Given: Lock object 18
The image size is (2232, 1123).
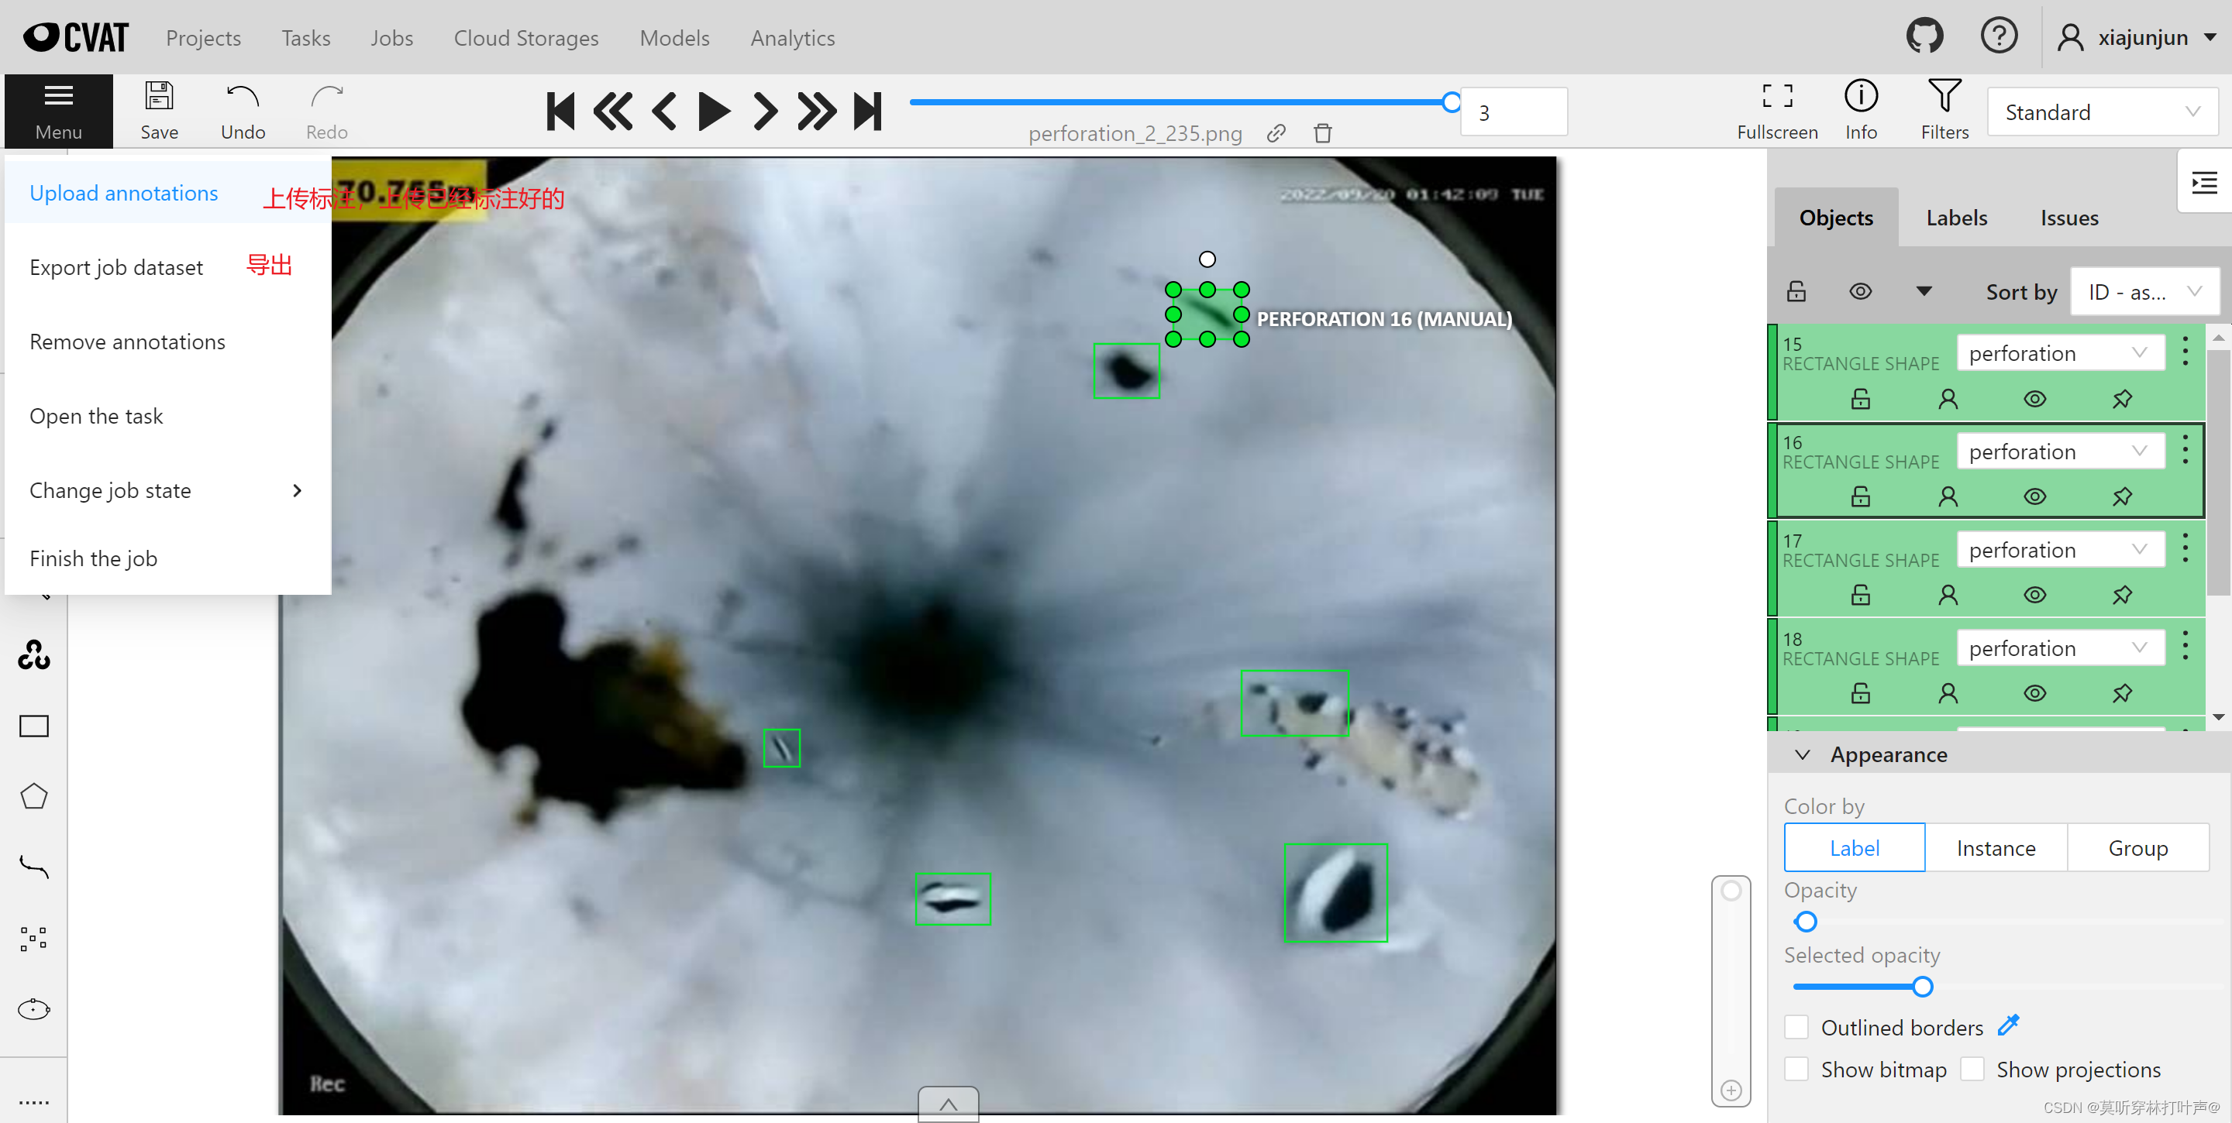Looking at the screenshot, I should (x=1860, y=693).
